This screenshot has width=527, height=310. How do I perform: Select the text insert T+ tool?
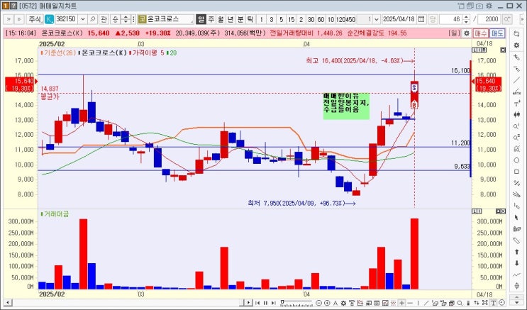tap(516, 104)
